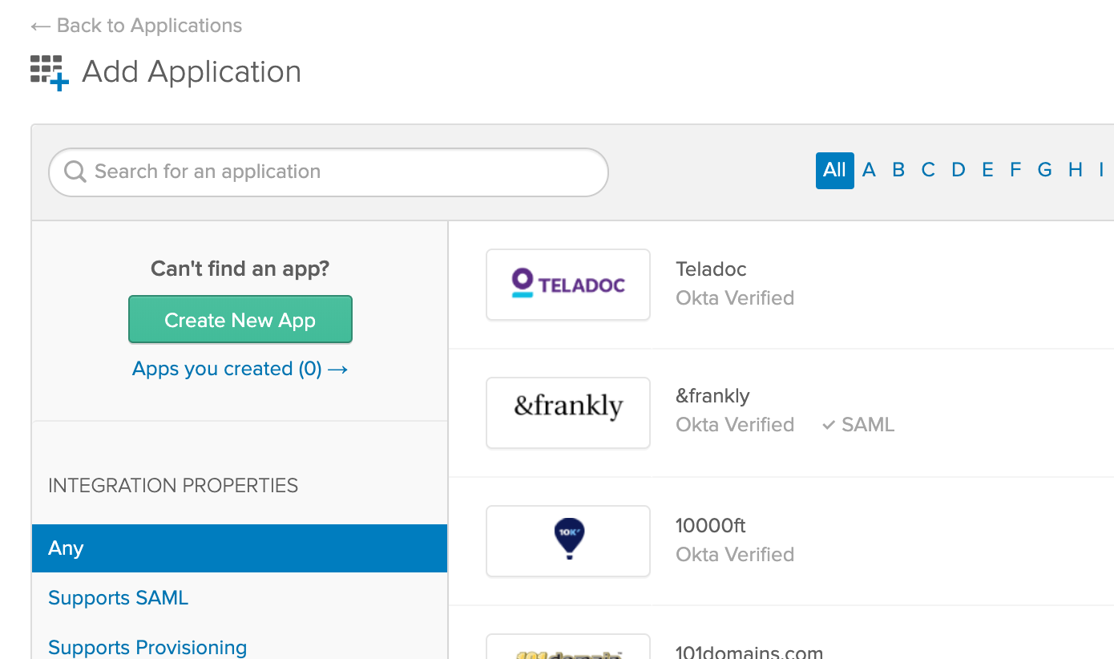This screenshot has height=659, width=1114.
Task: Filter applications by letter G
Action: tap(1045, 170)
